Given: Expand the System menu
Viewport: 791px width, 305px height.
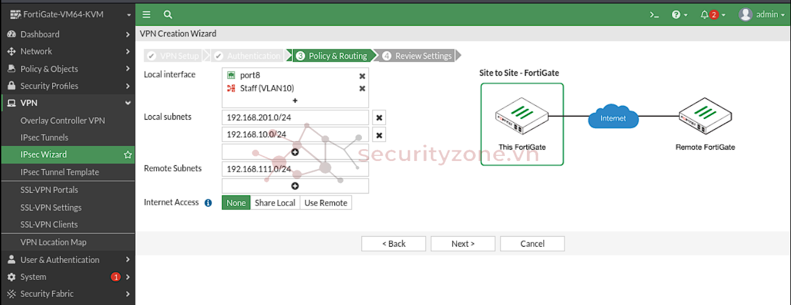Looking at the screenshot, I should click(x=67, y=277).
